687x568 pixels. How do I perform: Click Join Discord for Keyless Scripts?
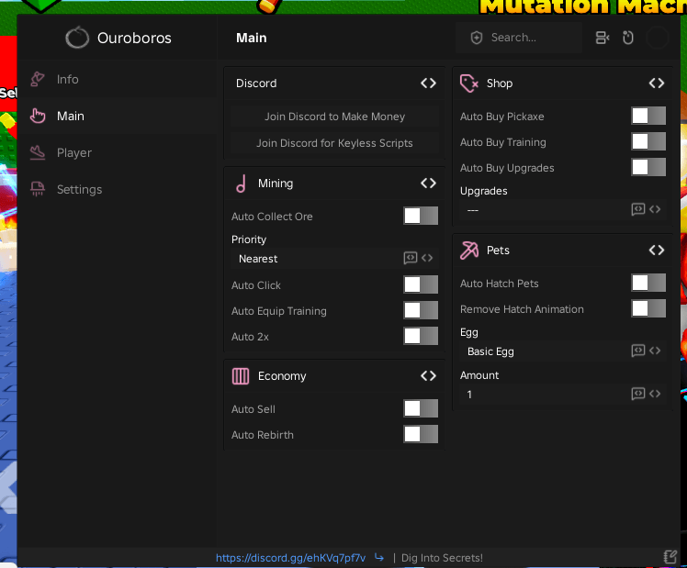334,143
